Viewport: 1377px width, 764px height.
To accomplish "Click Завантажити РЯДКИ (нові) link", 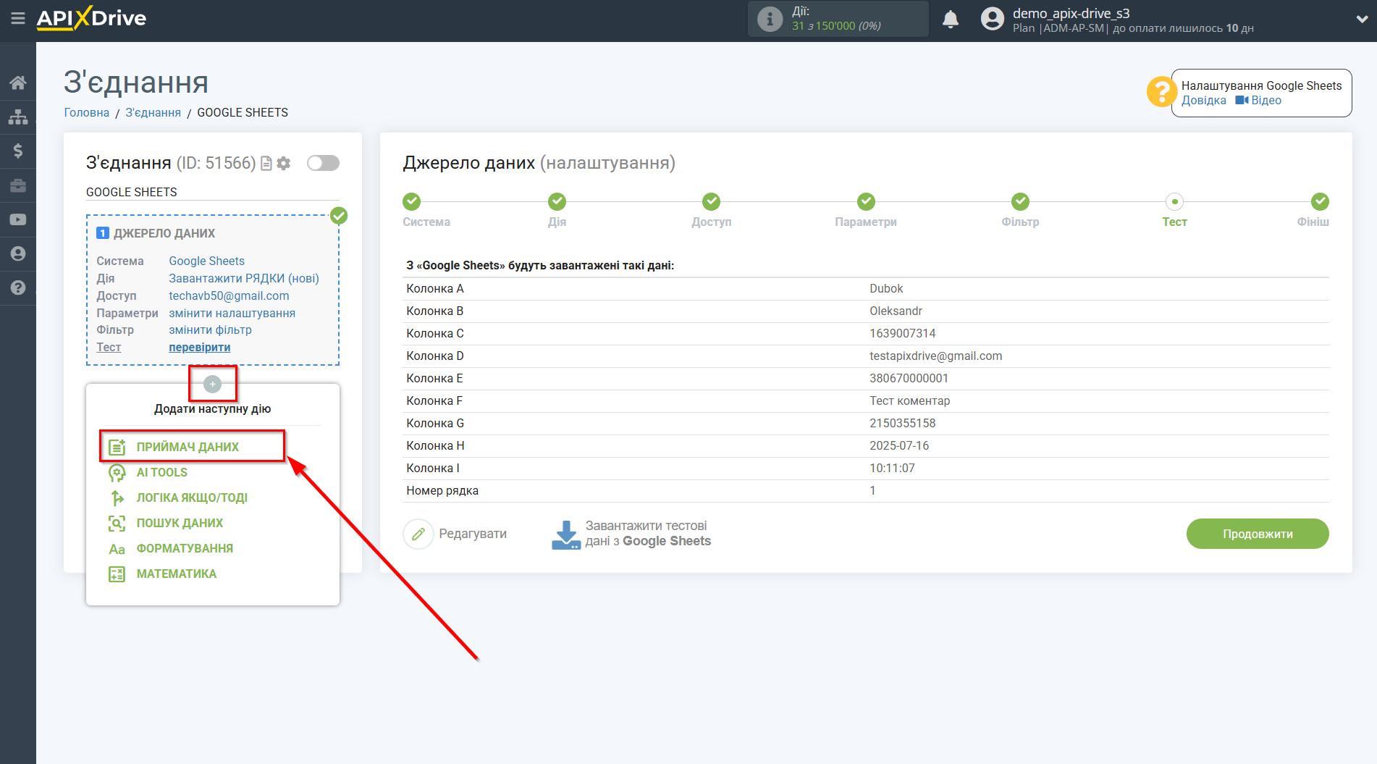I will click(243, 279).
